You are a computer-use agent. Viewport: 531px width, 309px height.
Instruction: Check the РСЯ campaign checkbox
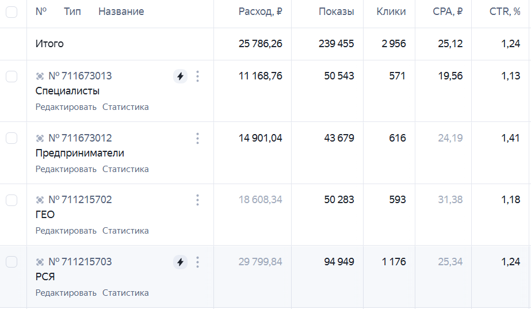pos(12,262)
